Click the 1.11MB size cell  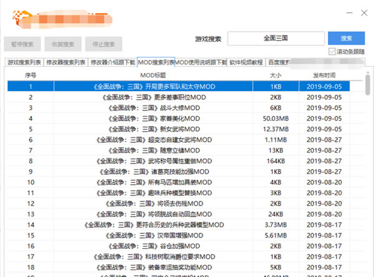(x=276, y=140)
